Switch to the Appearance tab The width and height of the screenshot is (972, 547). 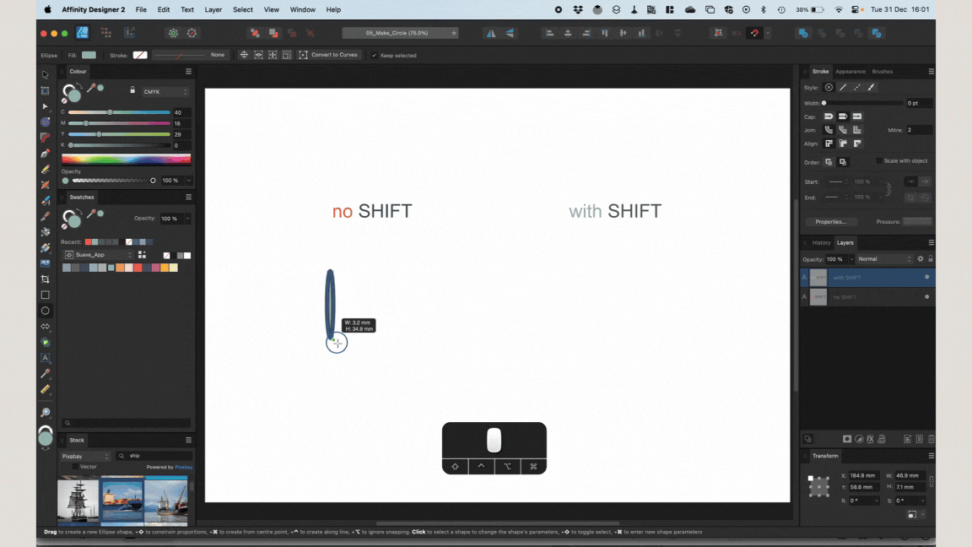tap(850, 71)
